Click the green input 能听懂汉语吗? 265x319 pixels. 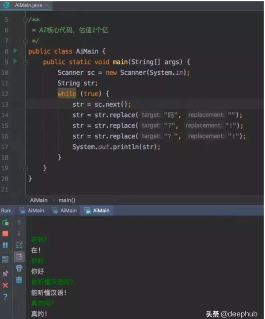click(x=52, y=282)
